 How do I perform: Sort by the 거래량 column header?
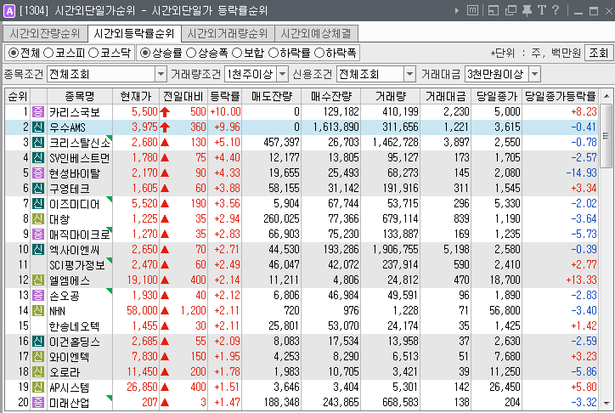click(x=390, y=96)
